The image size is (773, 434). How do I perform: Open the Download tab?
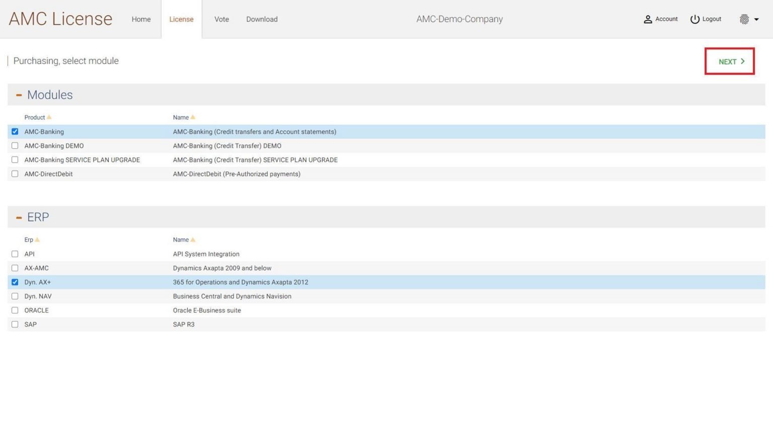[x=262, y=19]
